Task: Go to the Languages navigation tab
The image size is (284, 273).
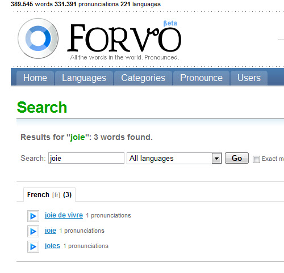Action: pos(84,78)
